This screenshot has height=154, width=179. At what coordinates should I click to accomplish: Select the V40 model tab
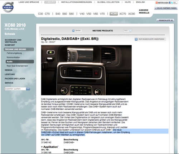(x=82, y=14)
